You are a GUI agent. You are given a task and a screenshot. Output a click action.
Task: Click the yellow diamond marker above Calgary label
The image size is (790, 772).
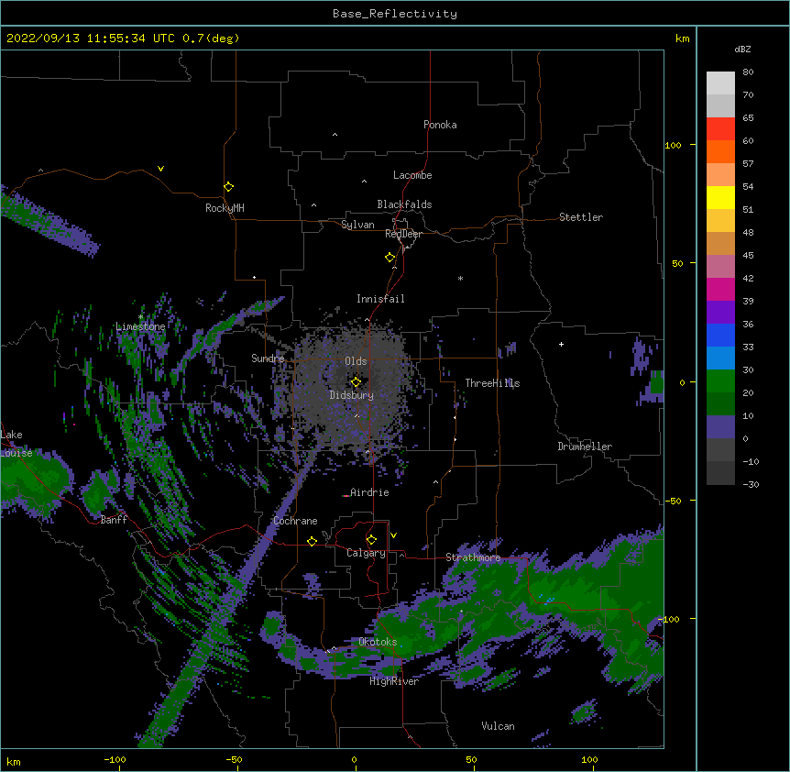coord(371,539)
